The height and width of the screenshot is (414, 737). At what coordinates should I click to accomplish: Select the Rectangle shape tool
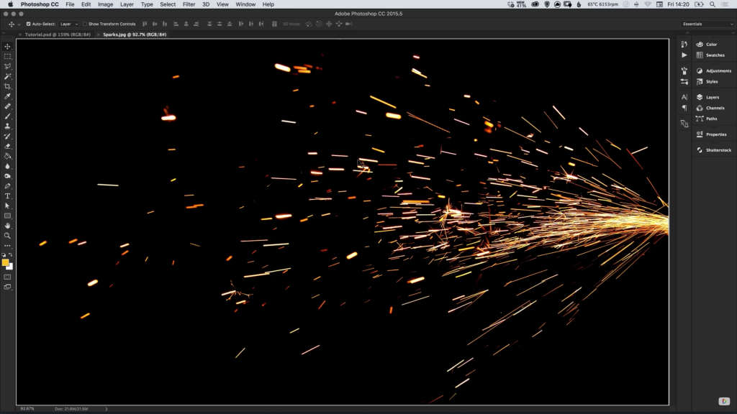[x=7, y=216]
